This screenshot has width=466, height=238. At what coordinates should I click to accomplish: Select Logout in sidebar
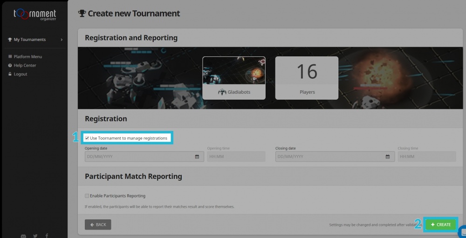[21, 74]
